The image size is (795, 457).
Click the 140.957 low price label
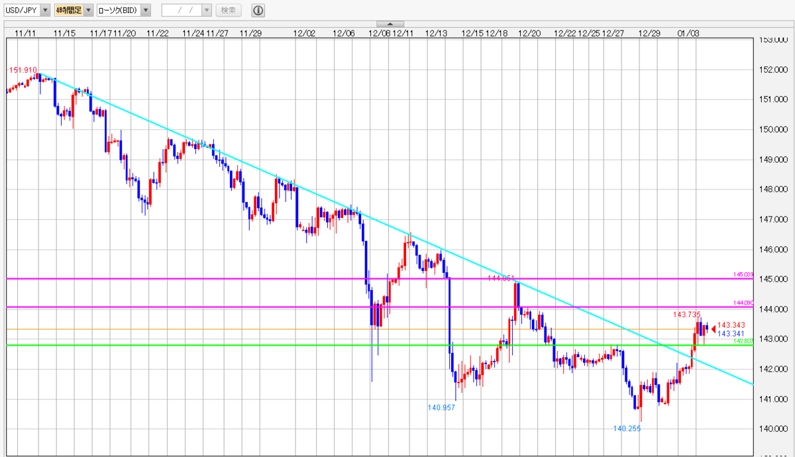point(441,407)
